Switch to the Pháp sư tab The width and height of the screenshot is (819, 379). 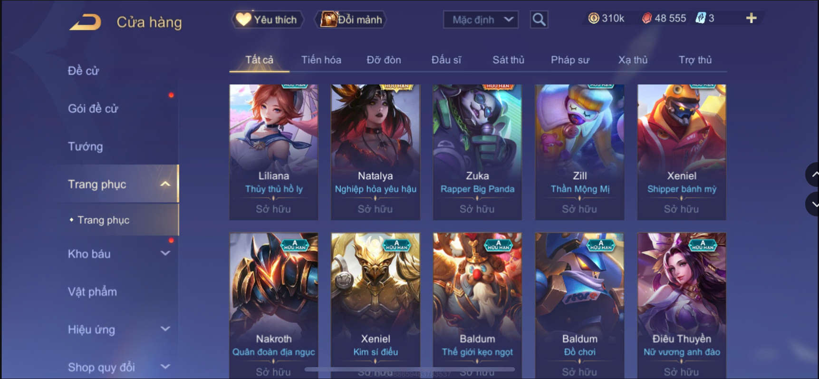tap(570, 60)
